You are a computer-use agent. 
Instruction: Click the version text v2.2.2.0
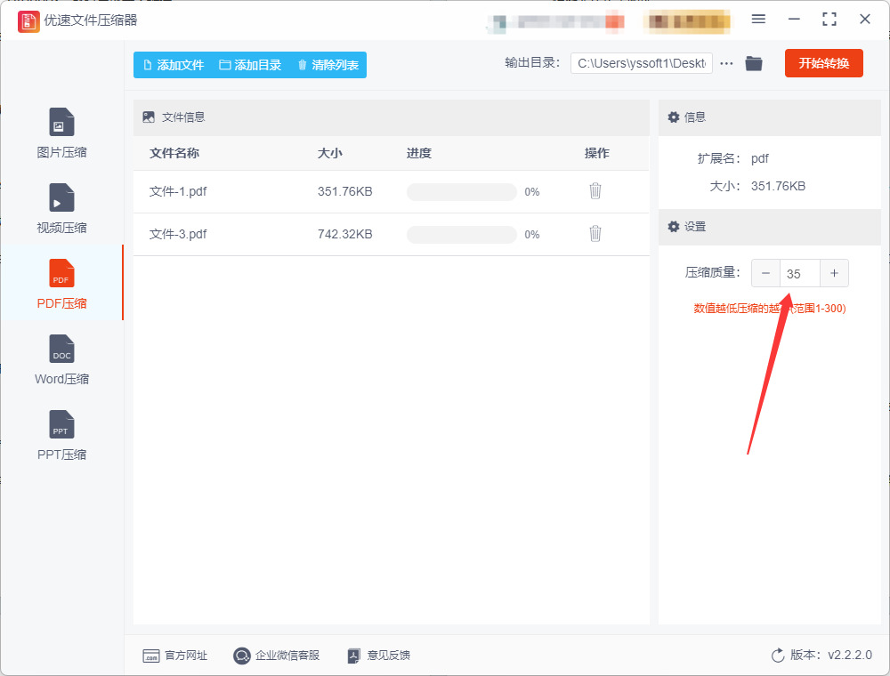tap(850, 655)
